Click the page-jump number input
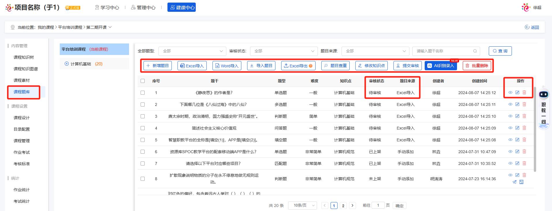 378,205
